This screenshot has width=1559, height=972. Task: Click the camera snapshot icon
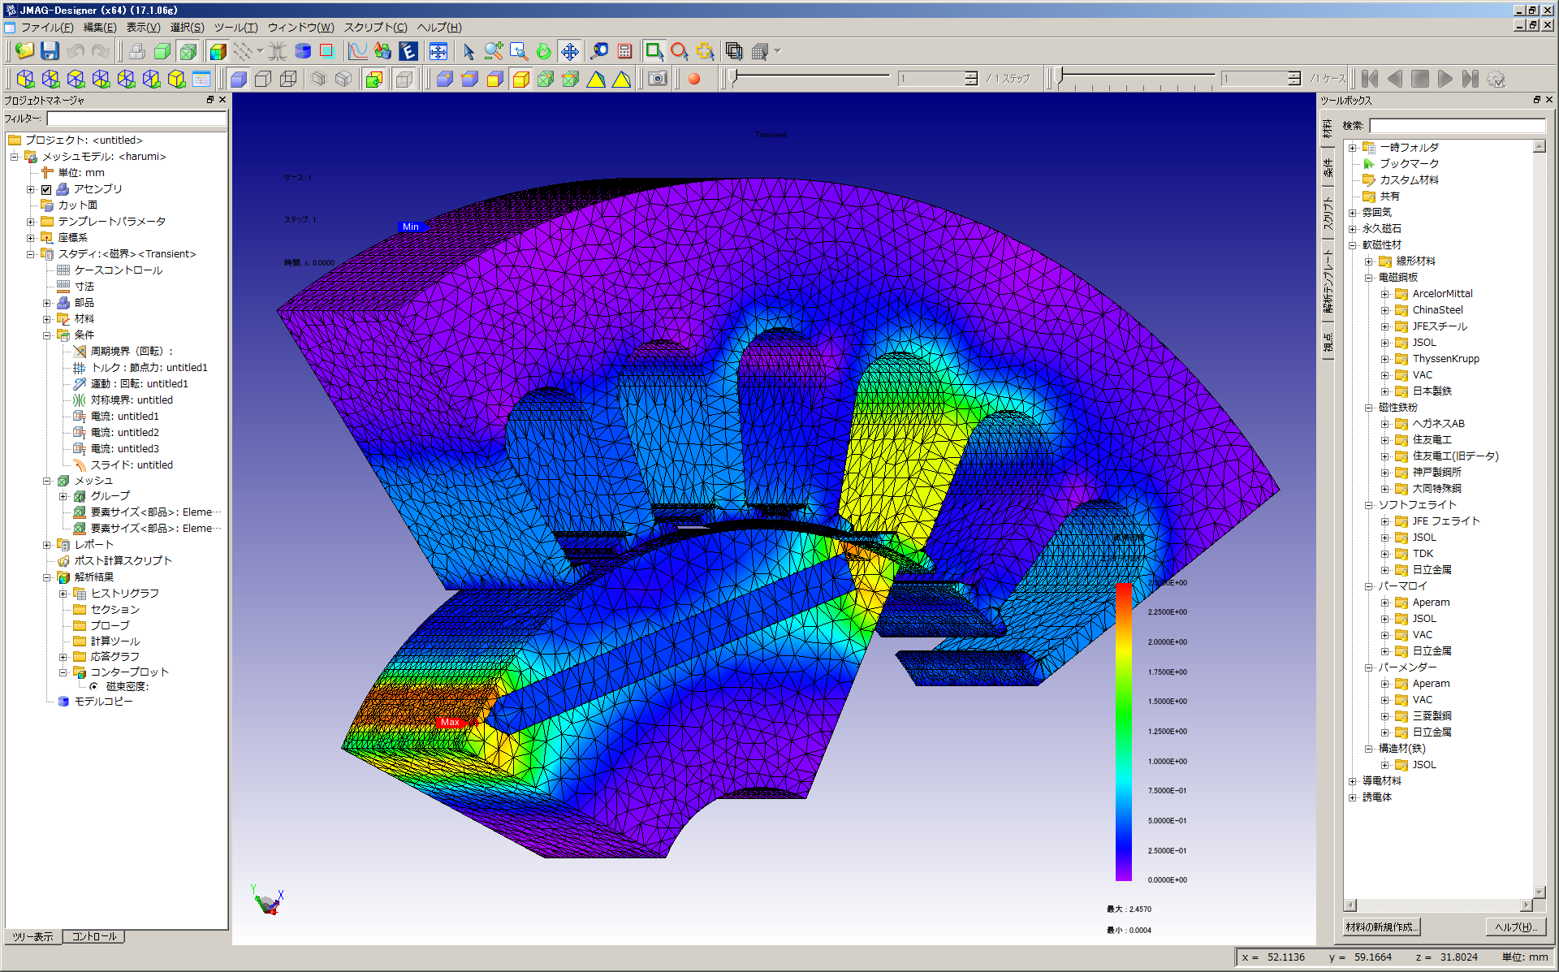[x=657, y=79]
